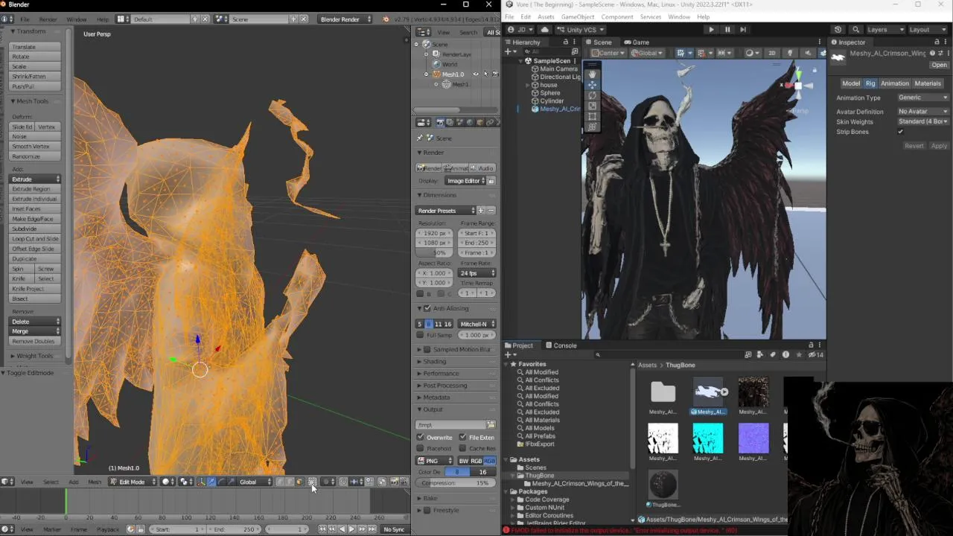
Task: Select the Transform tool in Unity Scene toolbar
Action: (592, 127)
